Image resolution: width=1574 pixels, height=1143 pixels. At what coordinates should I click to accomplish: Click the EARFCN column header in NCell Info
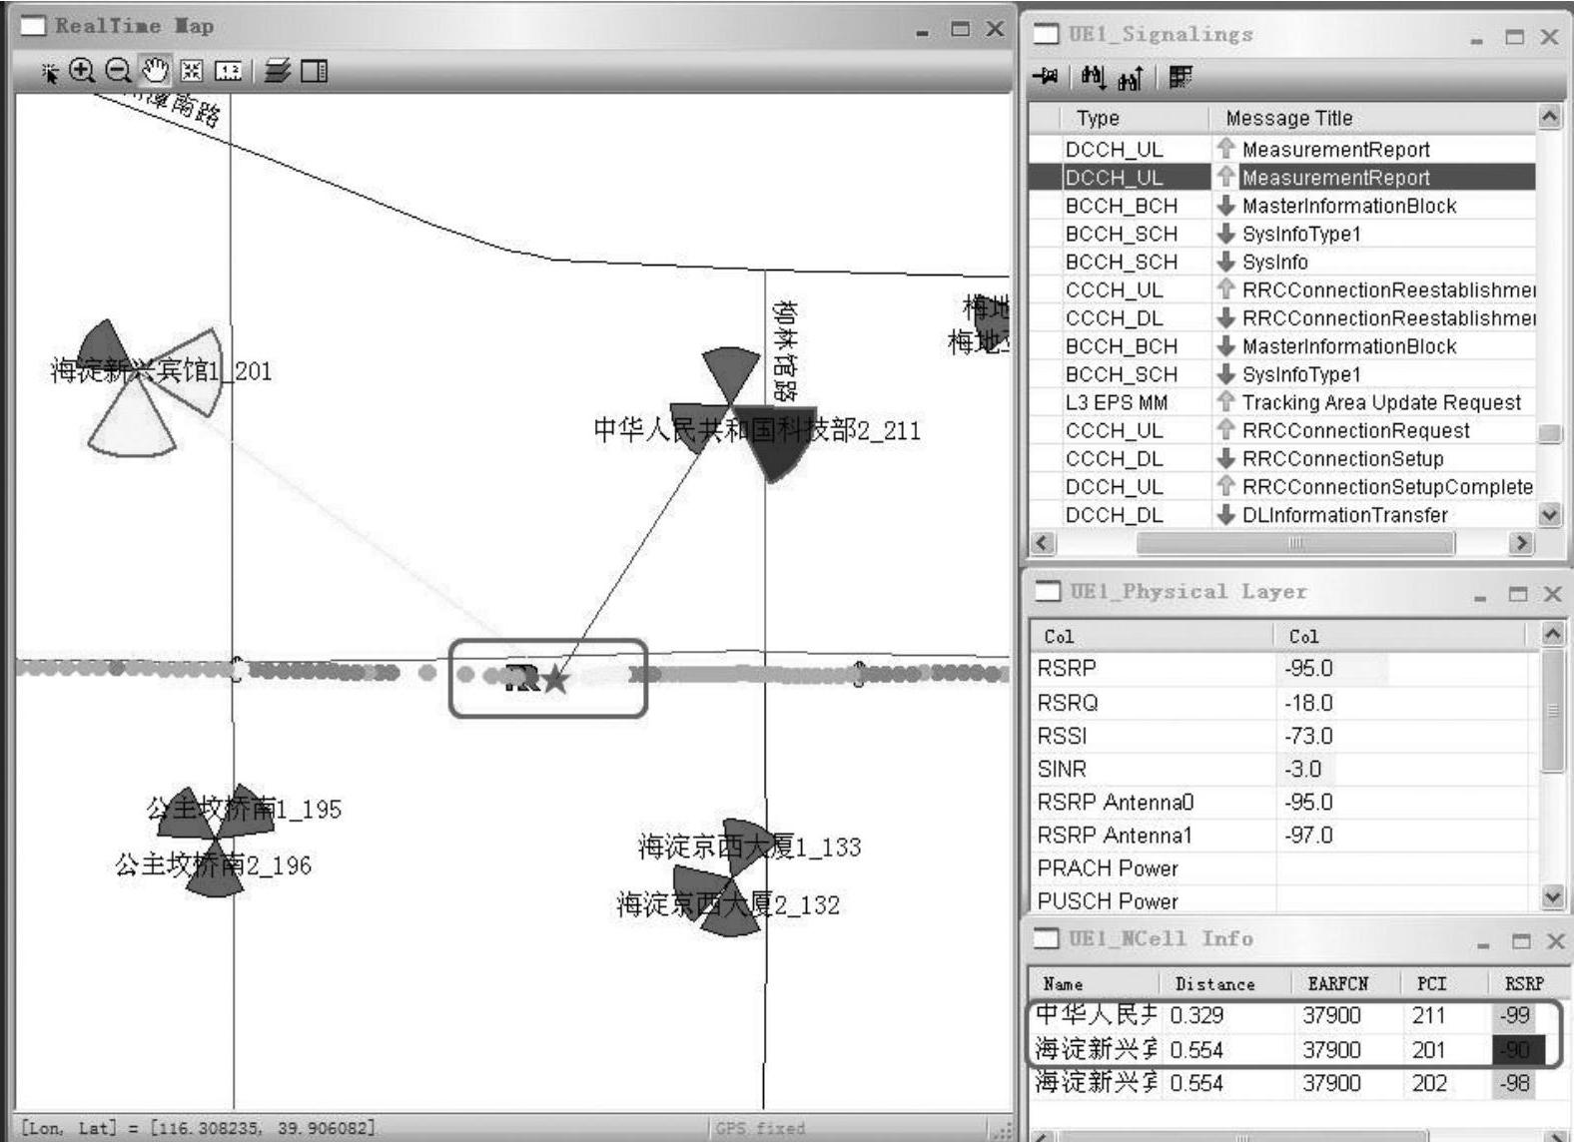tap(1337, 984)
